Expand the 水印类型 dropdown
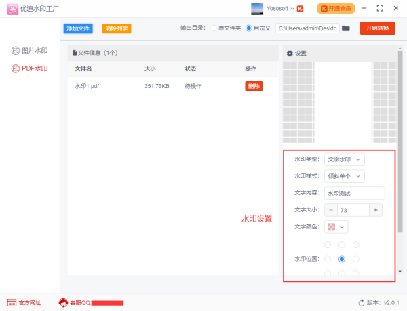The image size is (407, 311). click(x=345, y=159)
